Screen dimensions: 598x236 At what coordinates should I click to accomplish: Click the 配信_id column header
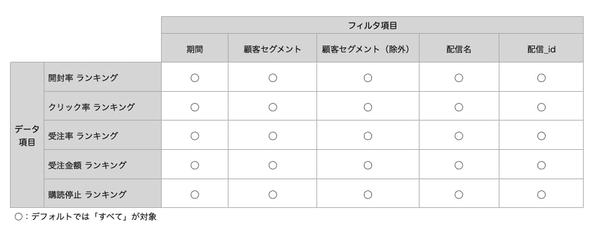pos(541,48)
